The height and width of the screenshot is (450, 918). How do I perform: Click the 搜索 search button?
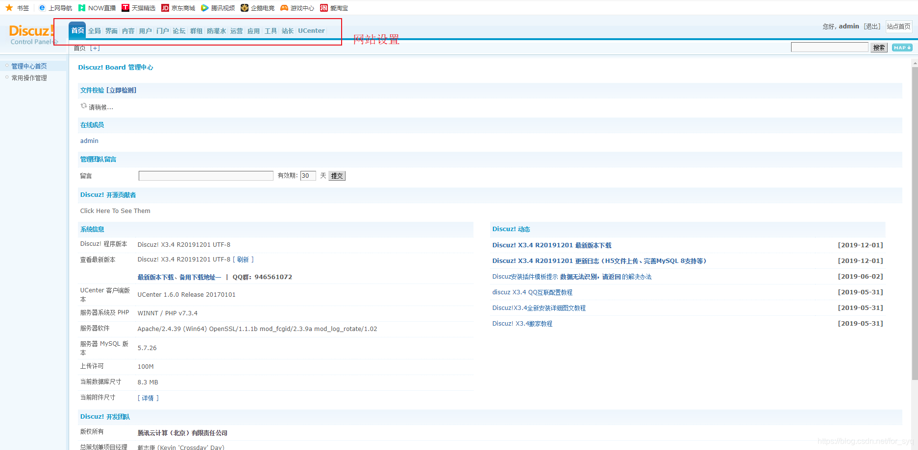coord(878,47)
